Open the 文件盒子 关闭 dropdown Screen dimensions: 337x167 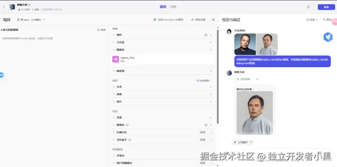pos(206,140)
